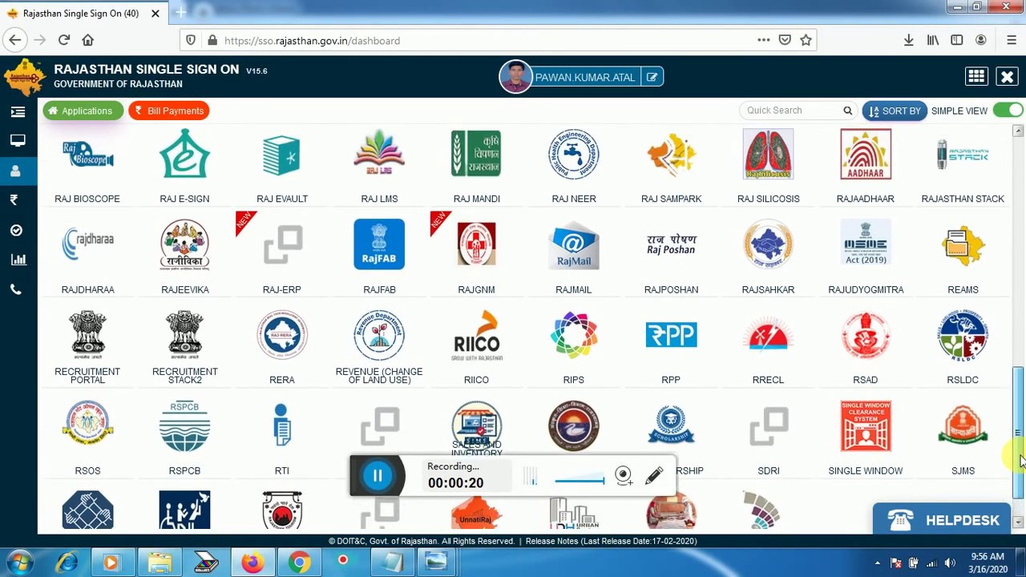Screen dimensions: 1026x577
Task: Open the RERA application
Action: [281, 335]
